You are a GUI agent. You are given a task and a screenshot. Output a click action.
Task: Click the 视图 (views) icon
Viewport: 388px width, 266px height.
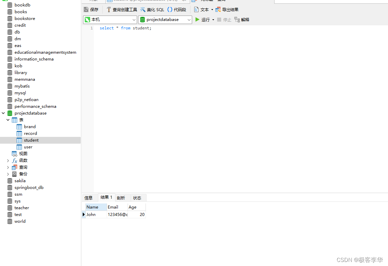pos(15,154)
